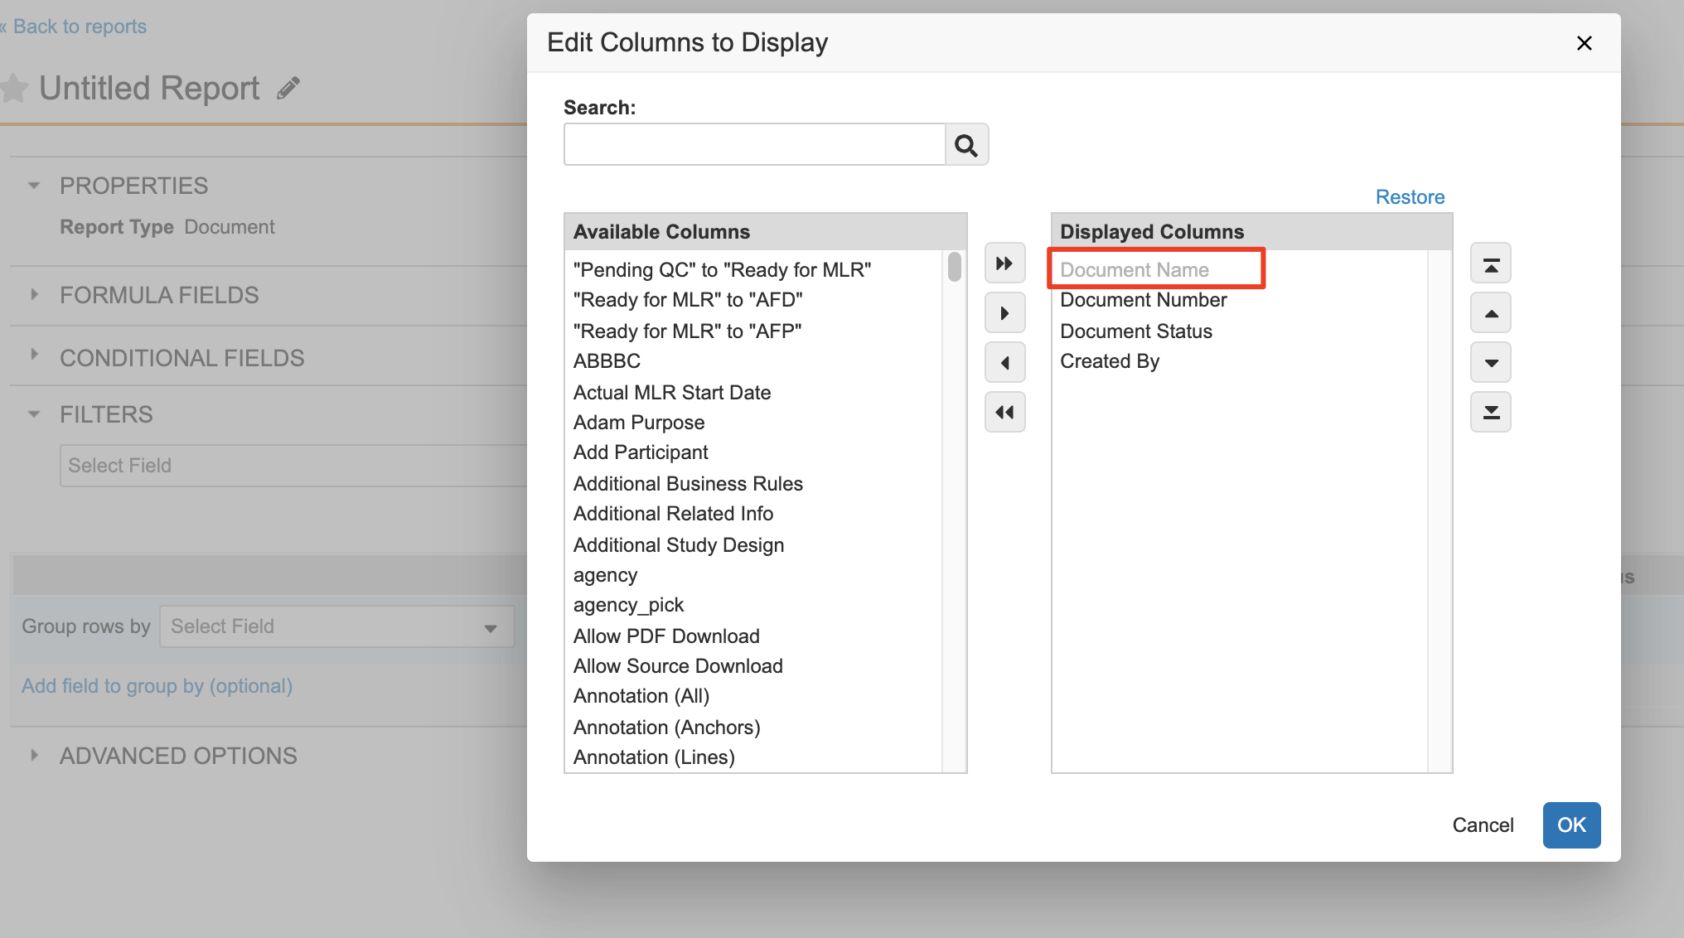
Task: Move selected column to top
Action: (x=1490, y=264)
